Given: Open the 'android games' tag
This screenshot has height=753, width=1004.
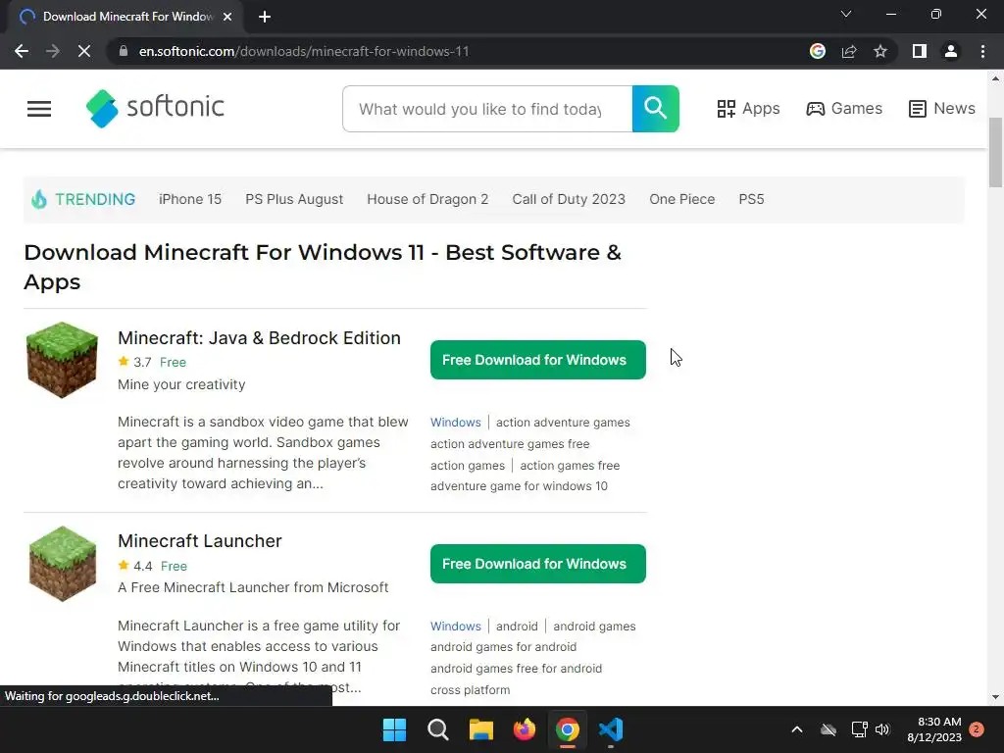Looking at the screenshot, I should [594, 627].
